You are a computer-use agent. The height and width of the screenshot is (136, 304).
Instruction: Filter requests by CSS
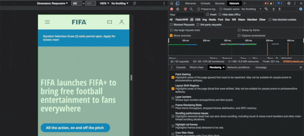[x=198, y=20]
